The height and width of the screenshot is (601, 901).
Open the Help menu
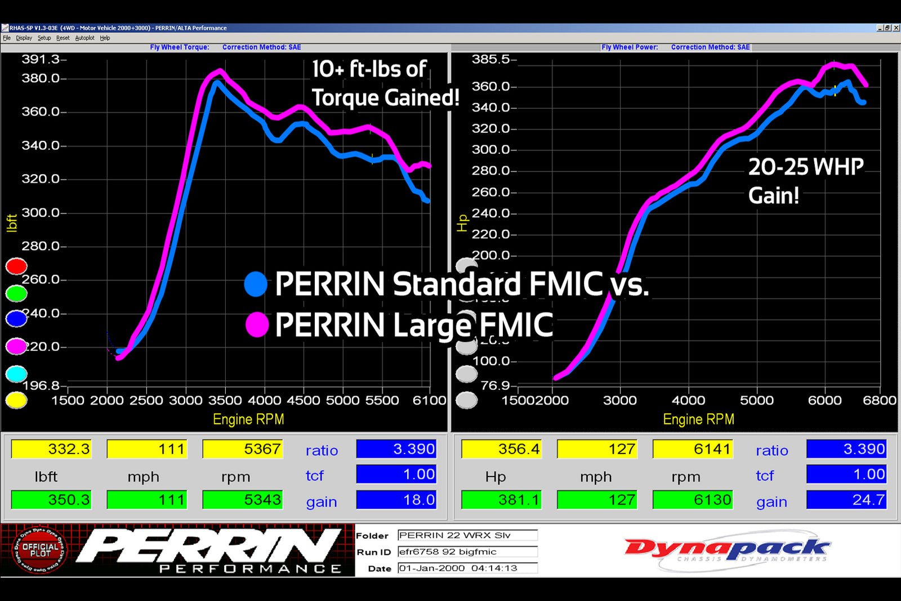coord(105,38)
